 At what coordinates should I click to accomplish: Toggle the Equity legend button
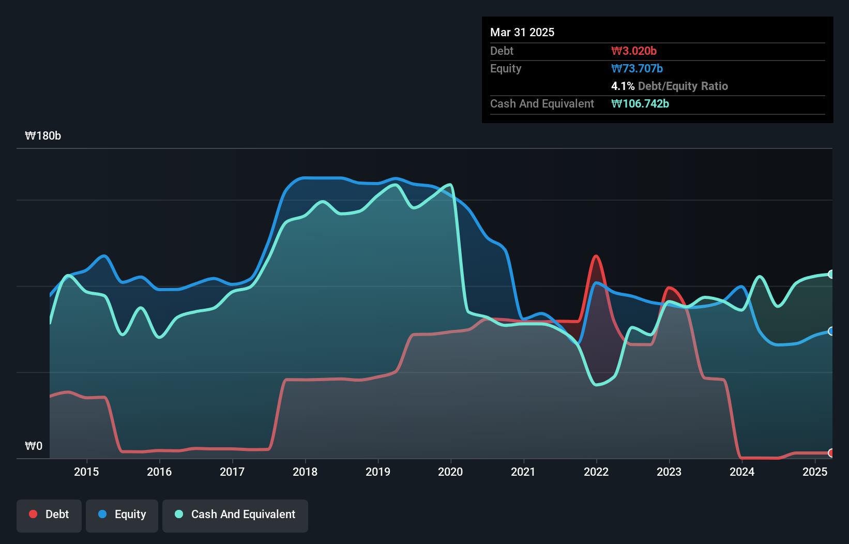tap(122, 516)
